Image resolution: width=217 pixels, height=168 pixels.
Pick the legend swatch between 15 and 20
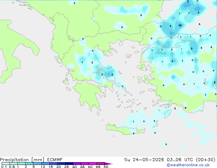53,164
